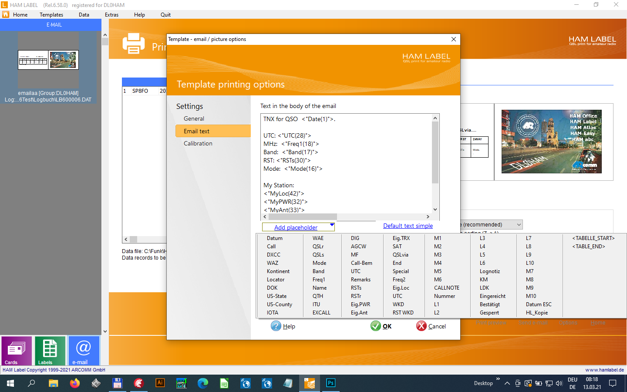
Task: Insert the DXCC placeholder
Action: pos(273,255)
